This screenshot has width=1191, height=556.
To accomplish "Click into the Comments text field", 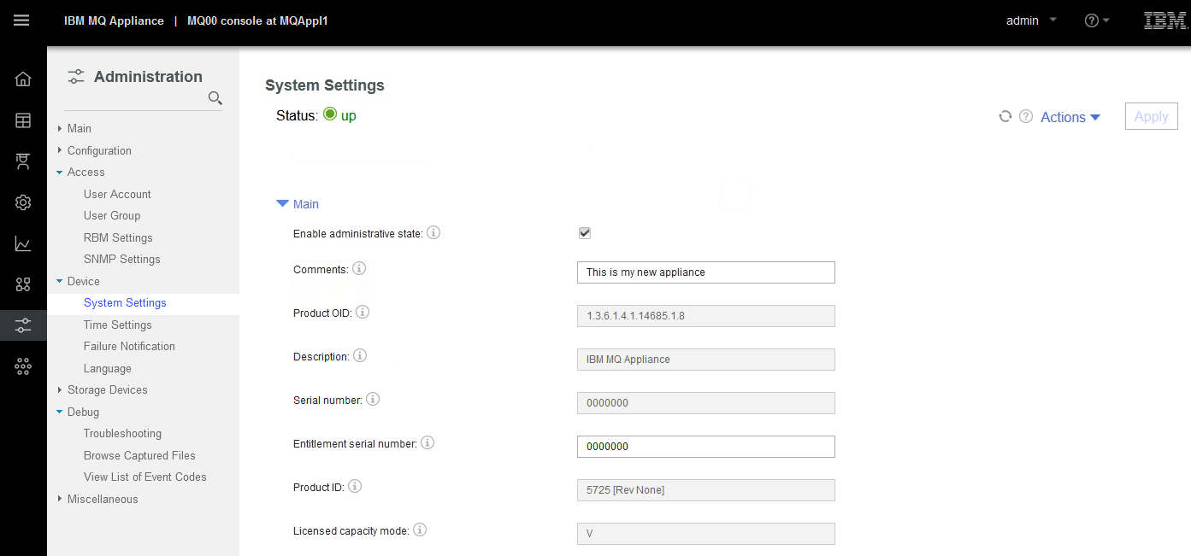I will click(x=706, y=272).
